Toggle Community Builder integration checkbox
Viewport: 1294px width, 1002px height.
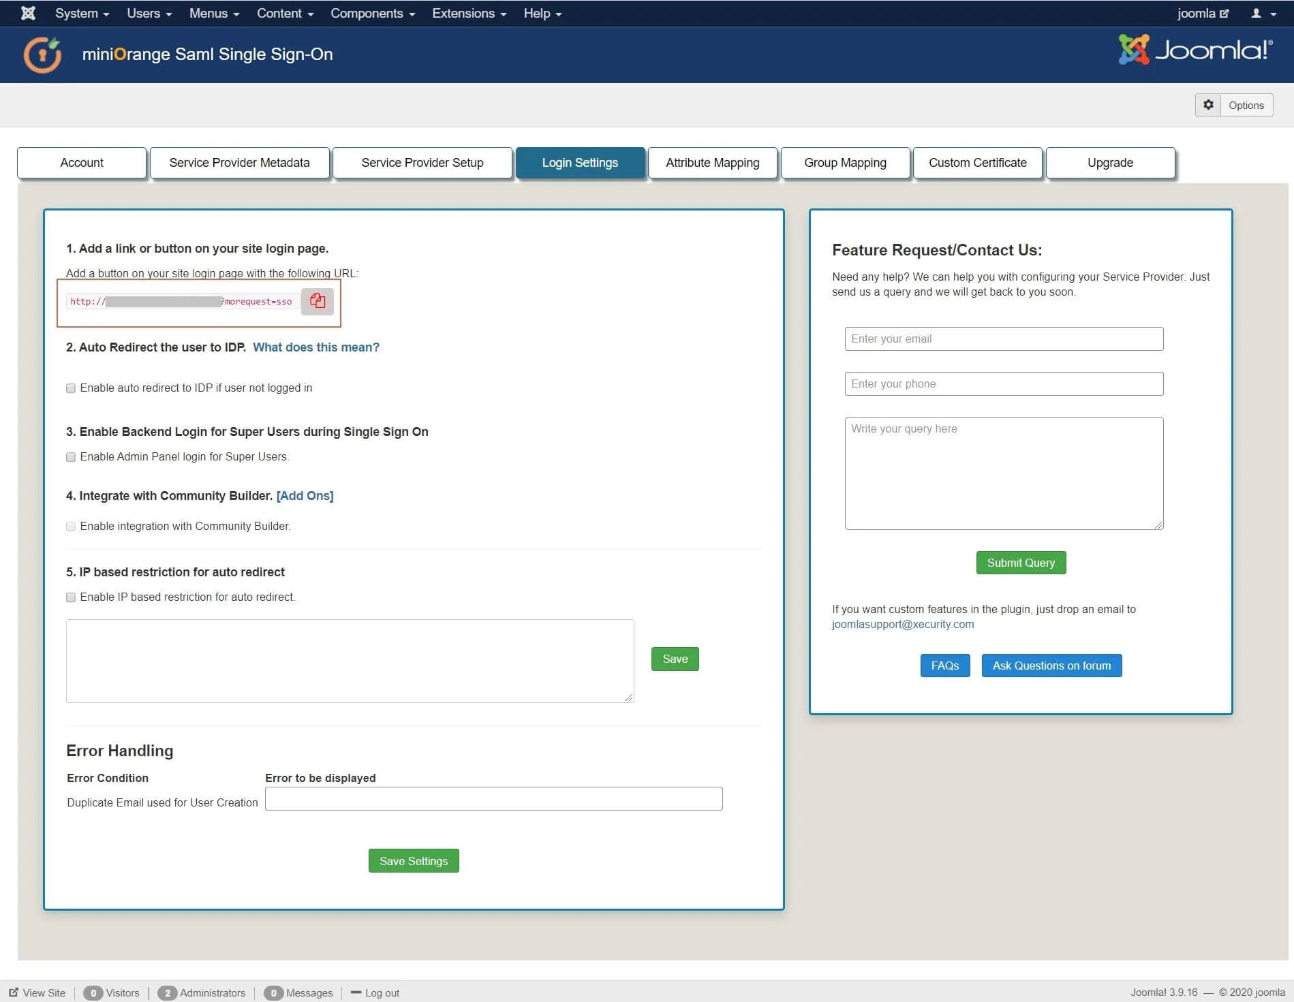coord(71,527)
